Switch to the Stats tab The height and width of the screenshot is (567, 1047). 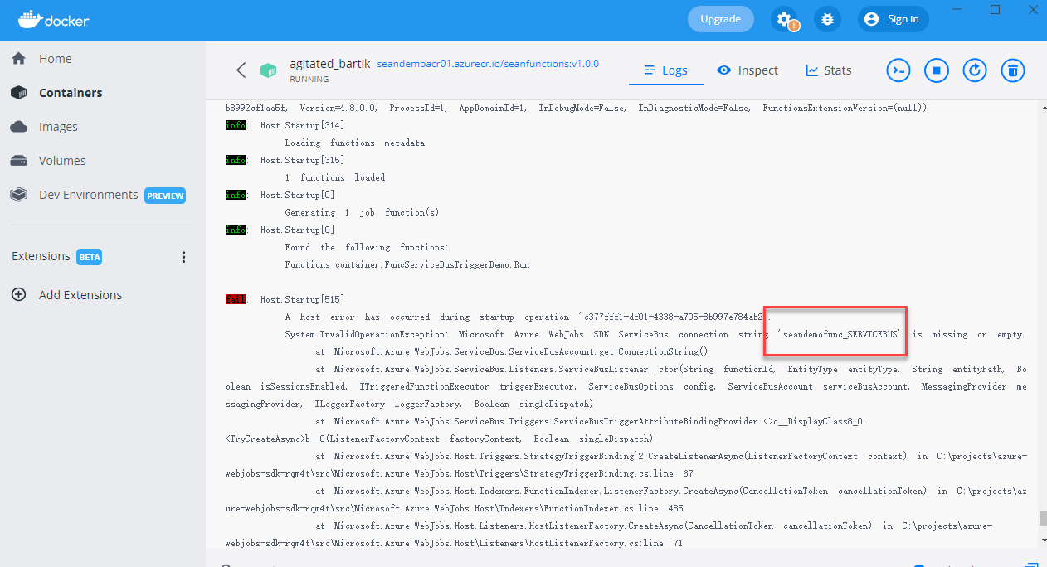[x=829, y=70]
